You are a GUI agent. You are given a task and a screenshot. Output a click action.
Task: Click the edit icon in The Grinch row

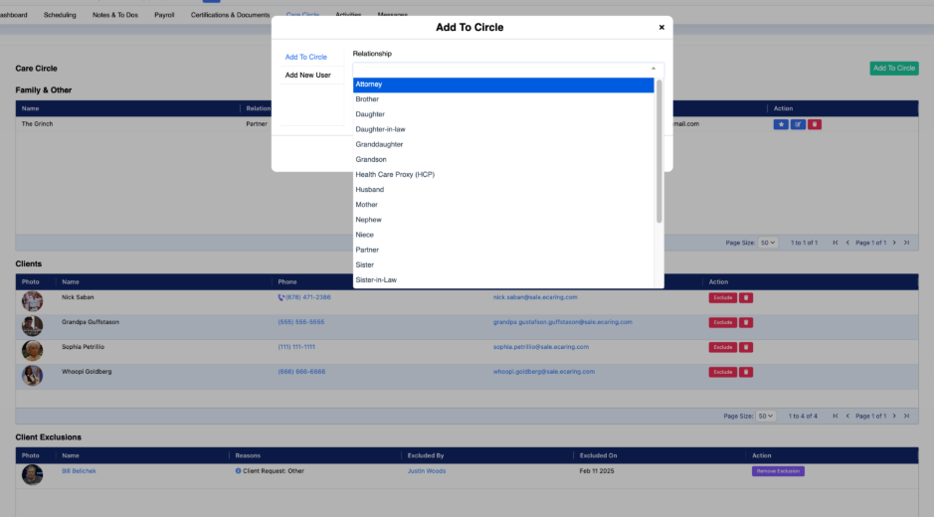pos(798,124)
